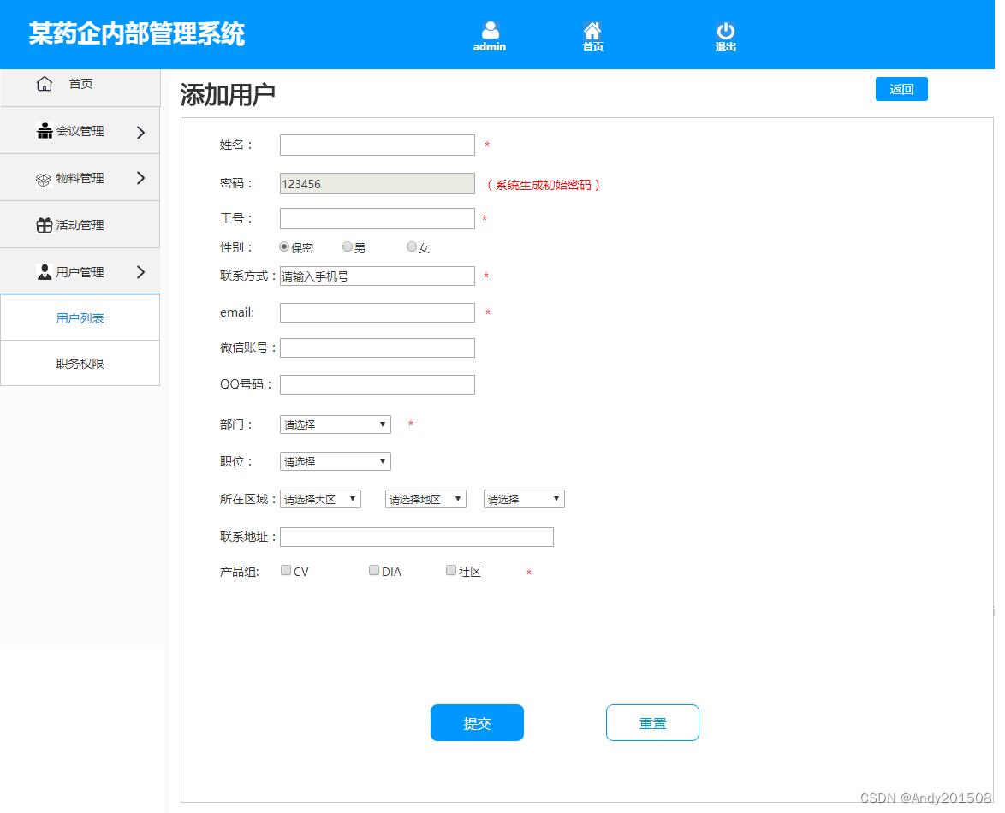The height and width of the screenshot is (813, 1005).
Task: Expand the 物料管理 chevron arrow
Action: coord(141,178)
